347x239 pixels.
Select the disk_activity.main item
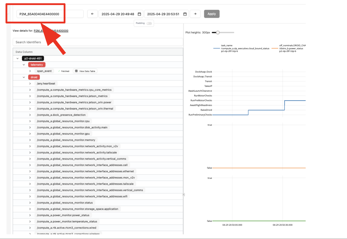(72, 128)
